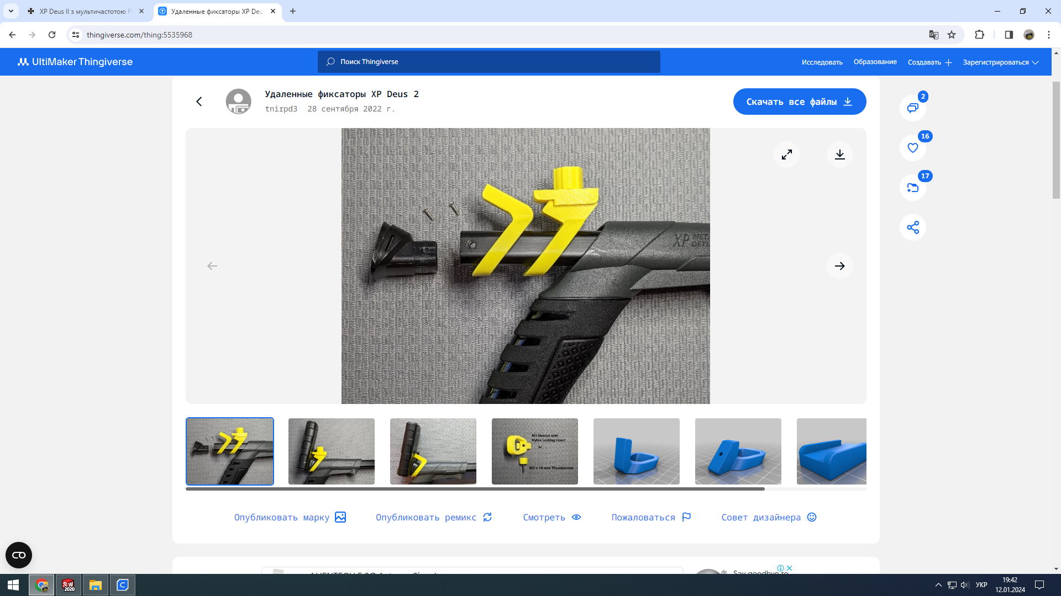
Task: Close the Удаленные фиксаторы browser tab
Action: 273,11
